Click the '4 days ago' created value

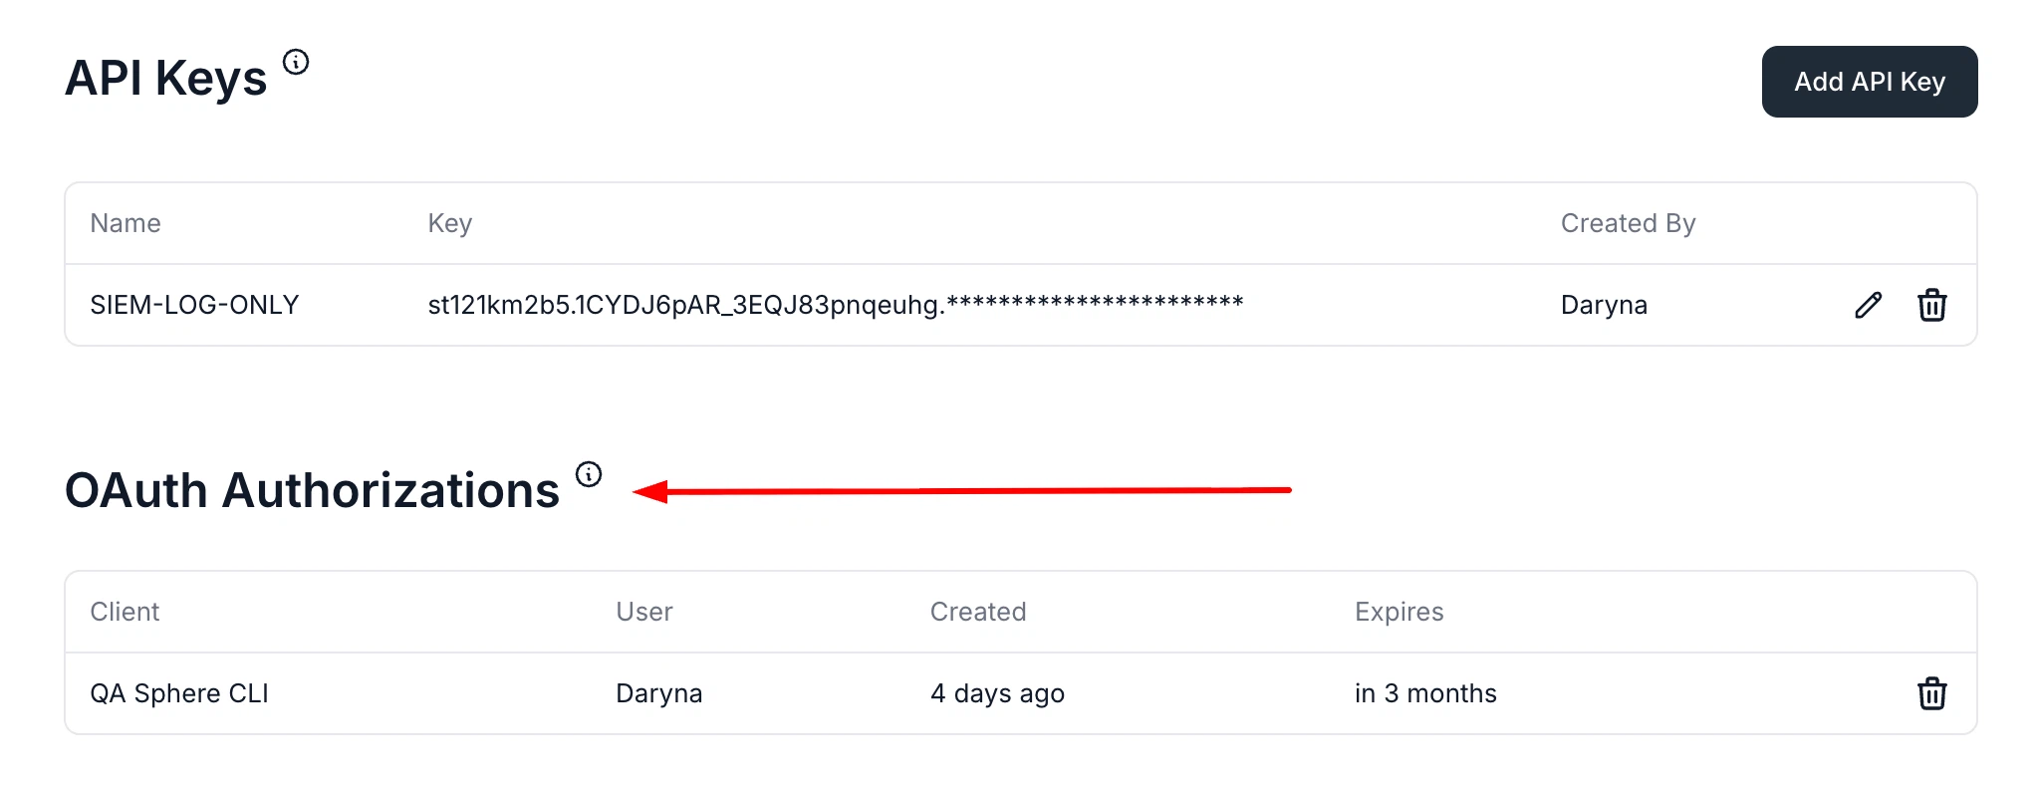[997, 693]
